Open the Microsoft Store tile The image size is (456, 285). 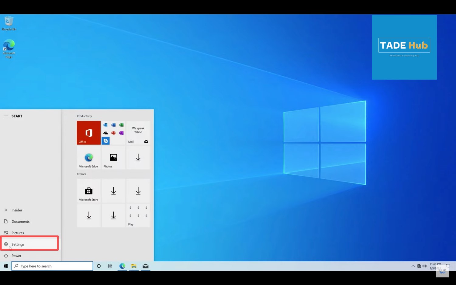(89, 191)
